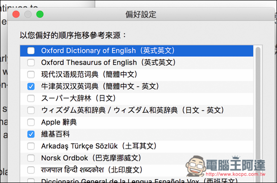Screen dimensions: 277x183
Task: Enable Oxford Thesaurus of English checkbox
Action: pyautogui.click(x=31, y=63)
